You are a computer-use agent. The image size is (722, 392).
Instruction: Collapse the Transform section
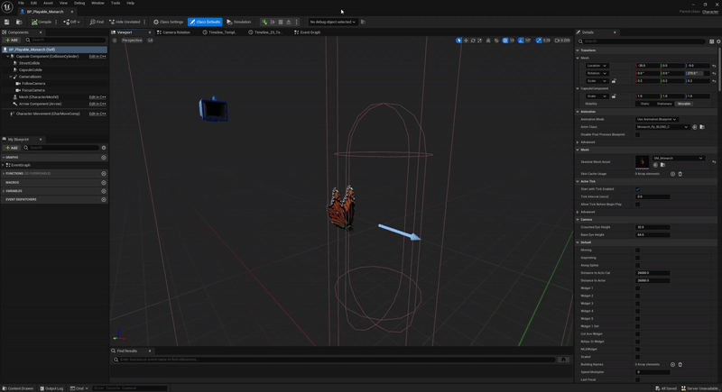(578, 50)
